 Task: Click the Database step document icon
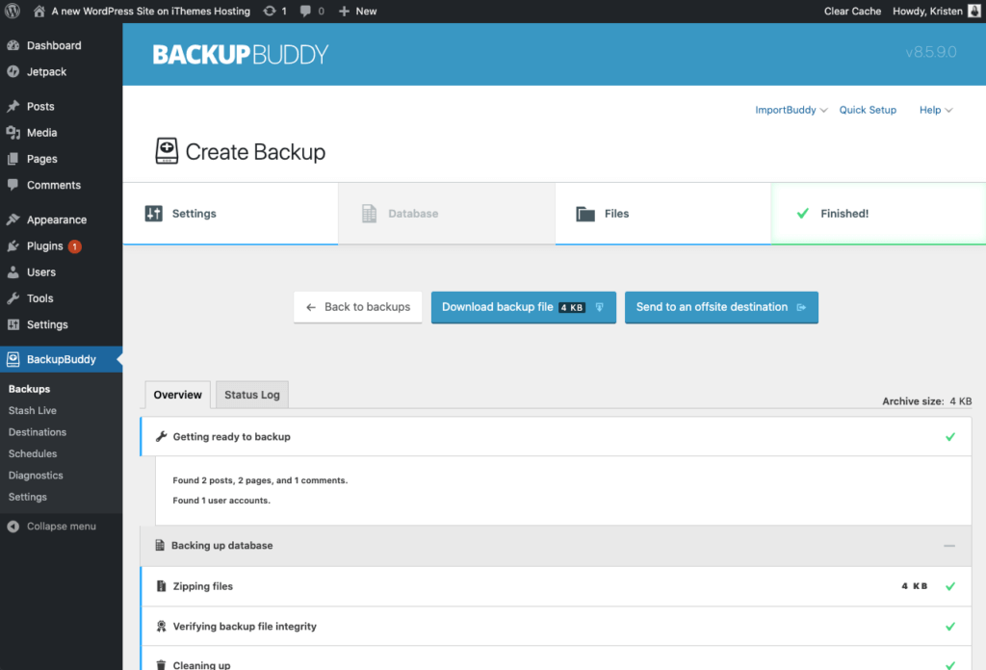click(369, 214)
